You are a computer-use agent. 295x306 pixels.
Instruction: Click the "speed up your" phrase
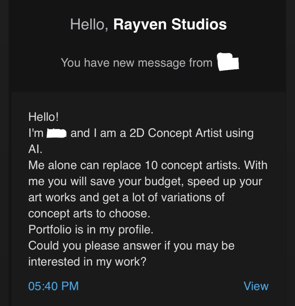(x=225, y=182)
